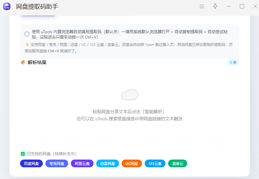This screenshot has height=179, width=259.
Task: Select the 夸克网盘 tag
Action: (x=57, y=164)
